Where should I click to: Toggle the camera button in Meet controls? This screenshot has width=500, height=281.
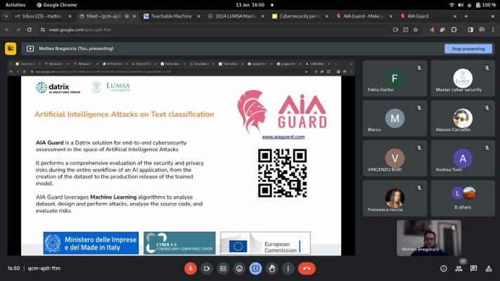[207, 268]
